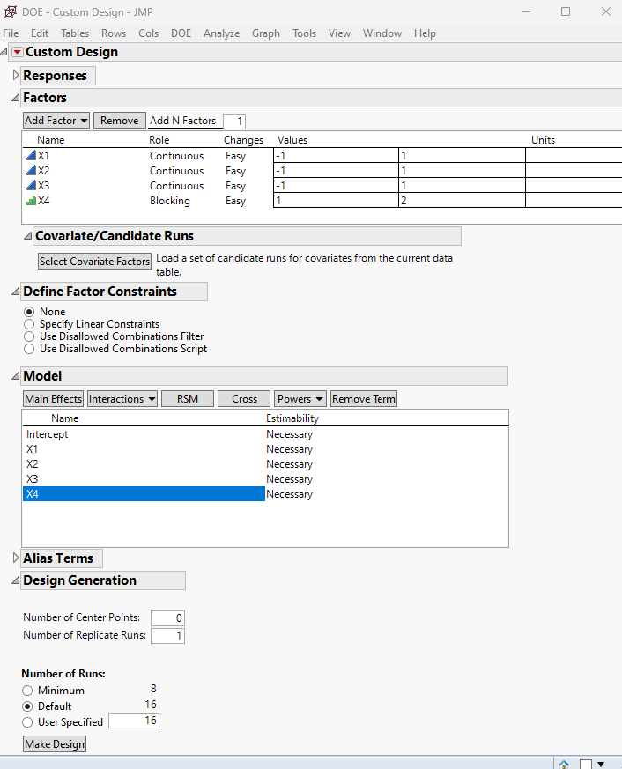
Task: Click the Number of Replicate Runs field
Action: [167, 636]
